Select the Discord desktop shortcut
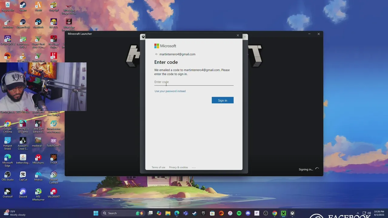 pyautogui.click(x=23, y=193)
